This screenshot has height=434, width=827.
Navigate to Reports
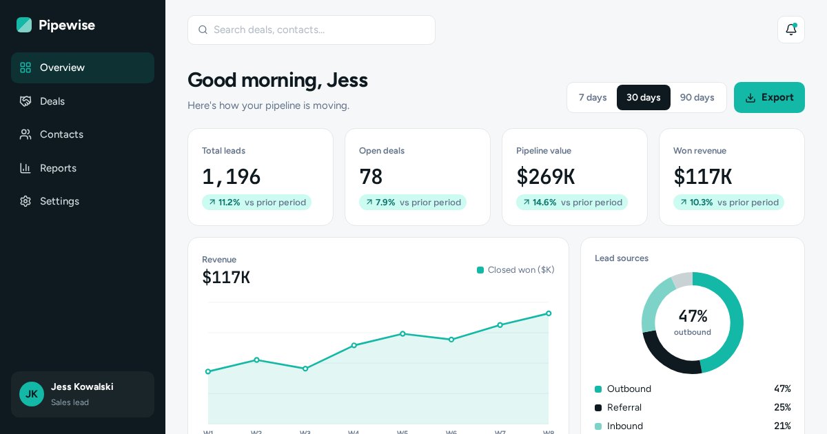83,168
